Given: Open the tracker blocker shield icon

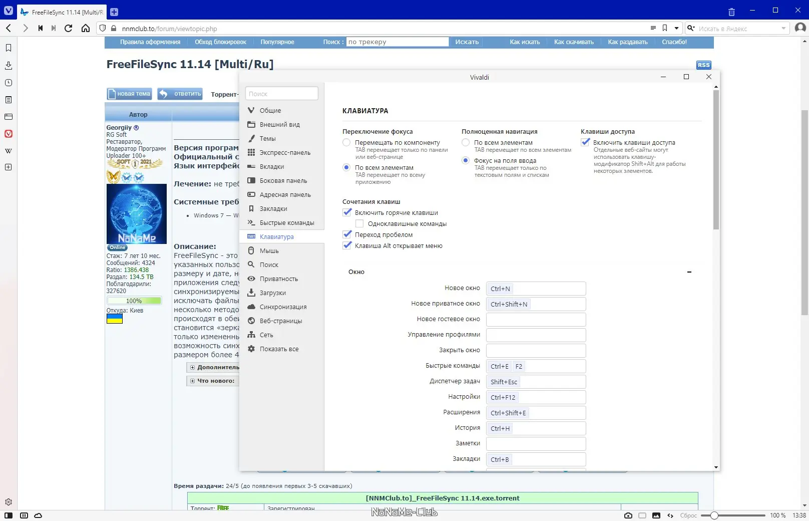Looking at the screenshot, I should click(103, 29).
